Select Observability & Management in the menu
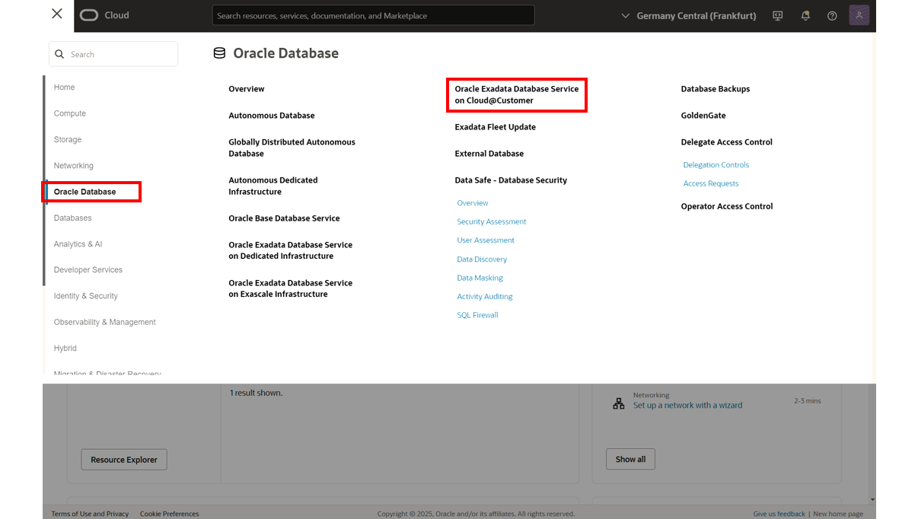The height and width of the screenshot is (519, 918). coord(105,322)
